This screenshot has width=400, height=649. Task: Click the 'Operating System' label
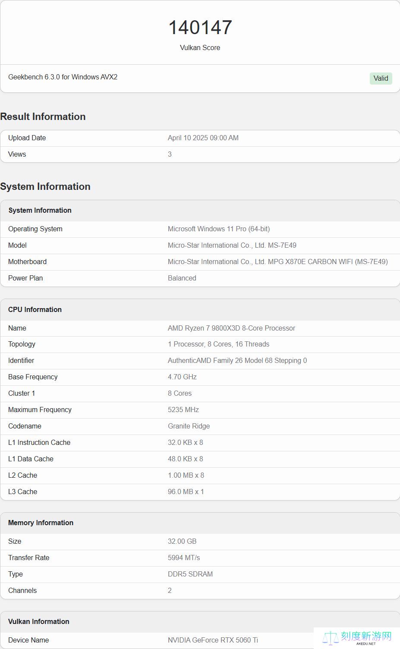point(35,229)
